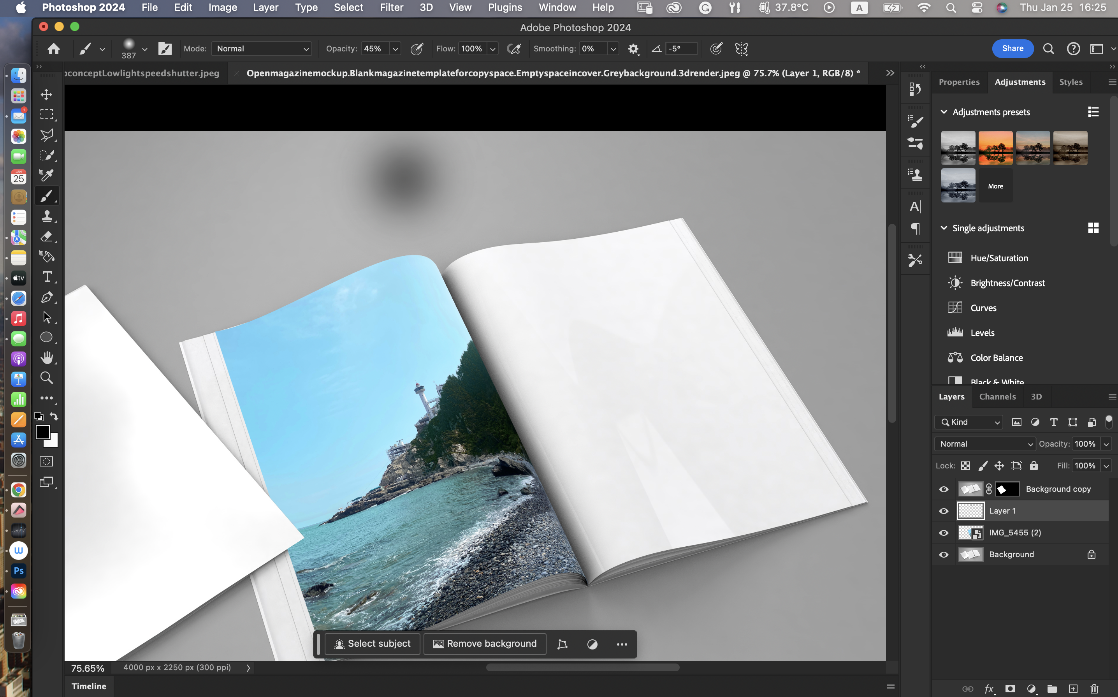Hide the Background copy layer

(944, 489)
